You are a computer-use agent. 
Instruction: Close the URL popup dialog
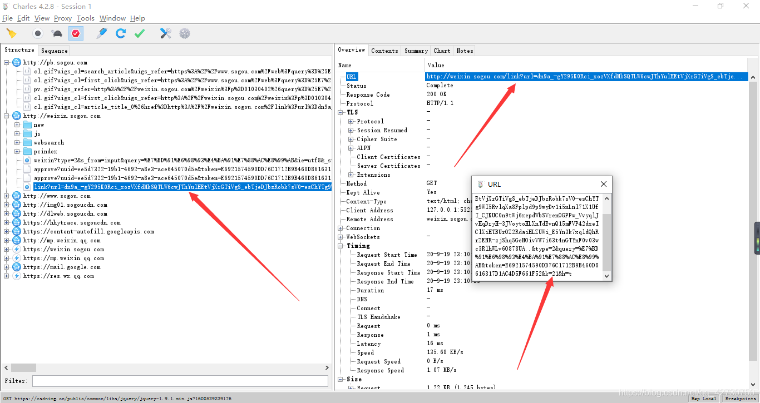pos(604,184)
